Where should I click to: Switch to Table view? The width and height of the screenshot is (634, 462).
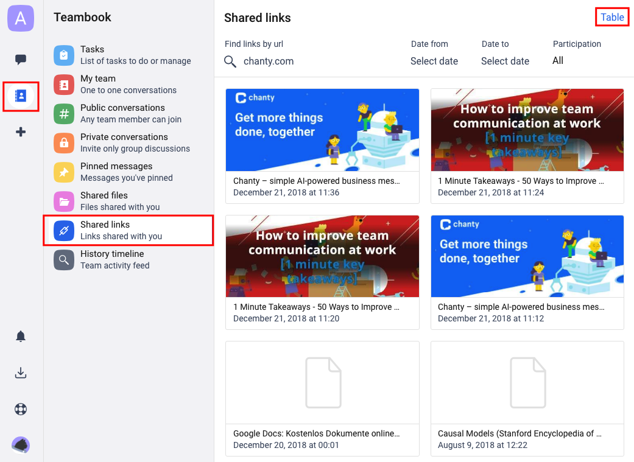(612, 18)
